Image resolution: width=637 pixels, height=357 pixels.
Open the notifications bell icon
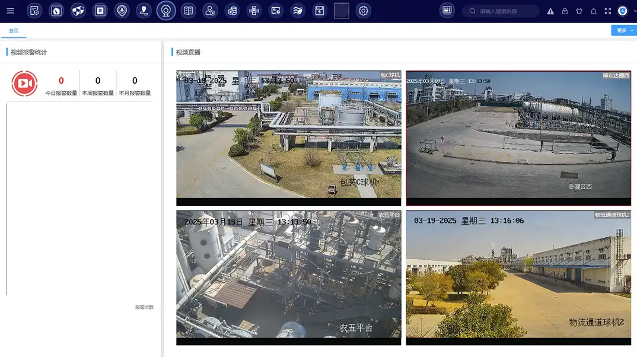pyautogui.click(x=594, y=11)
